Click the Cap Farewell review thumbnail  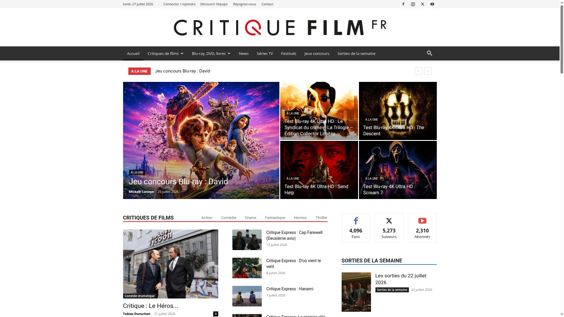click(x=247, y=240)
